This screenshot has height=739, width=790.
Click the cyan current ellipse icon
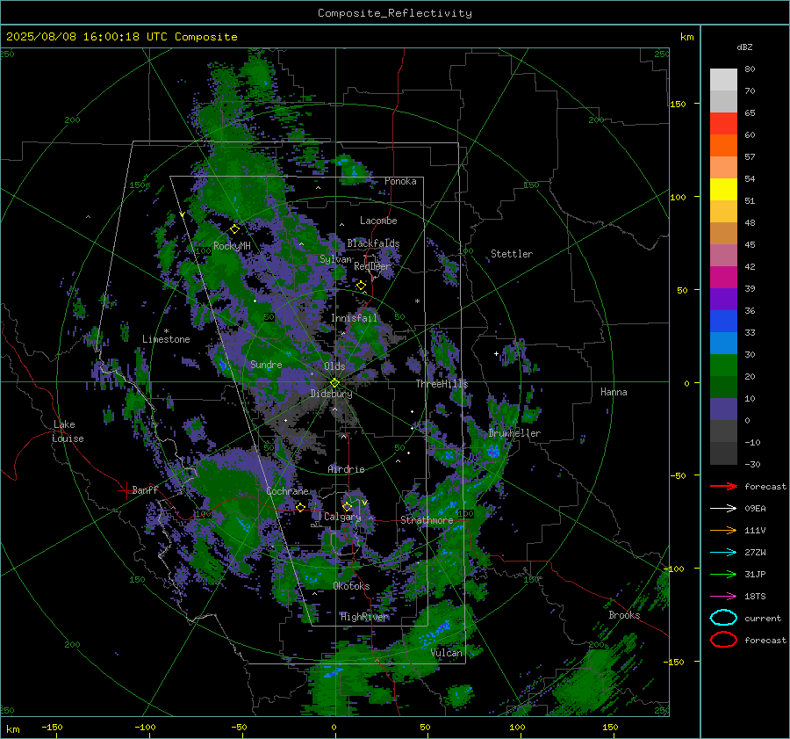[x=723, y=618]
